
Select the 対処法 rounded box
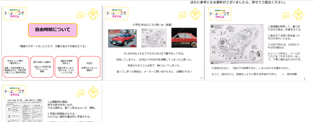coord(89,67)
